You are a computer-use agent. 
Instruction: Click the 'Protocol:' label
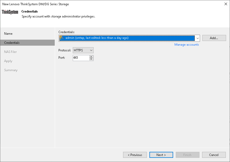[x=65, y=50]
